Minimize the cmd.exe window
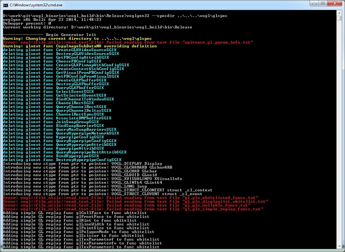The height and width of the screenshot is (252, 345). pyautogui.click(x=315, y=3)
